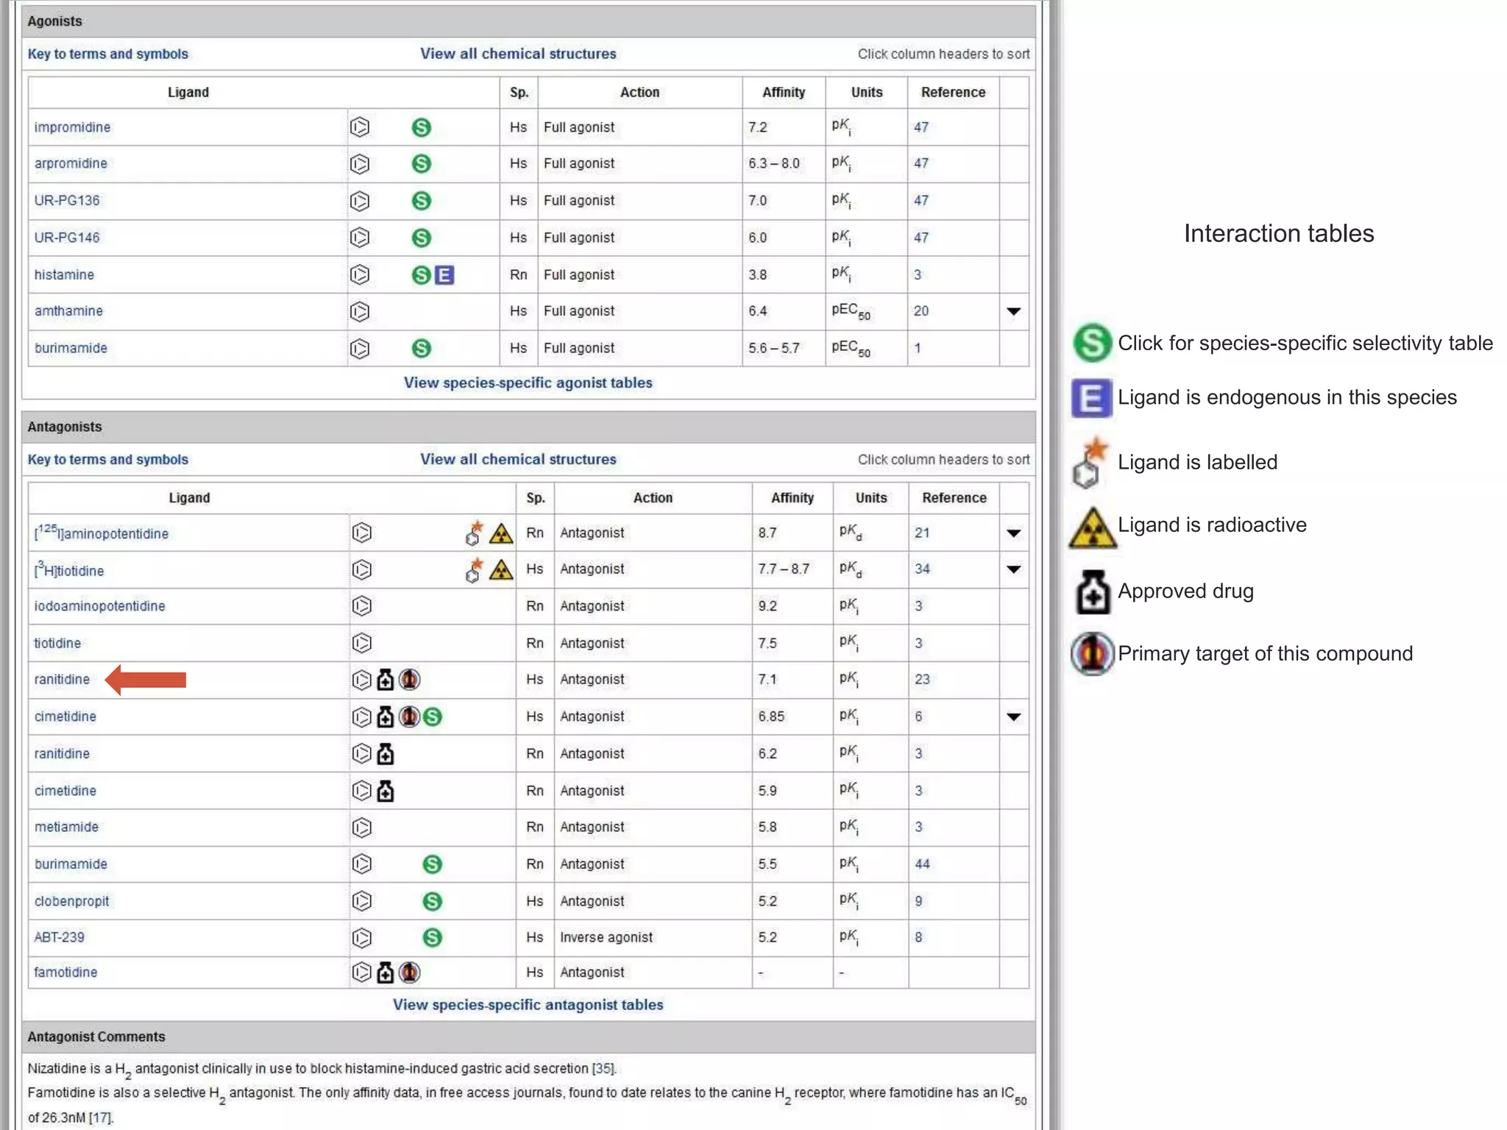
Task: Click the green S icon in the cimetidine Hs row
Action: [433, 717]
